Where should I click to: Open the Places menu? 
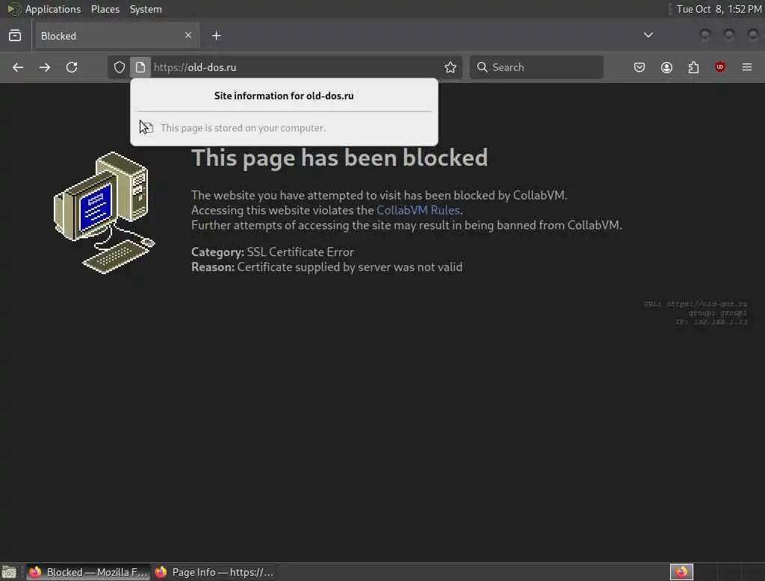pyautogui.click(x=105, y=9)
